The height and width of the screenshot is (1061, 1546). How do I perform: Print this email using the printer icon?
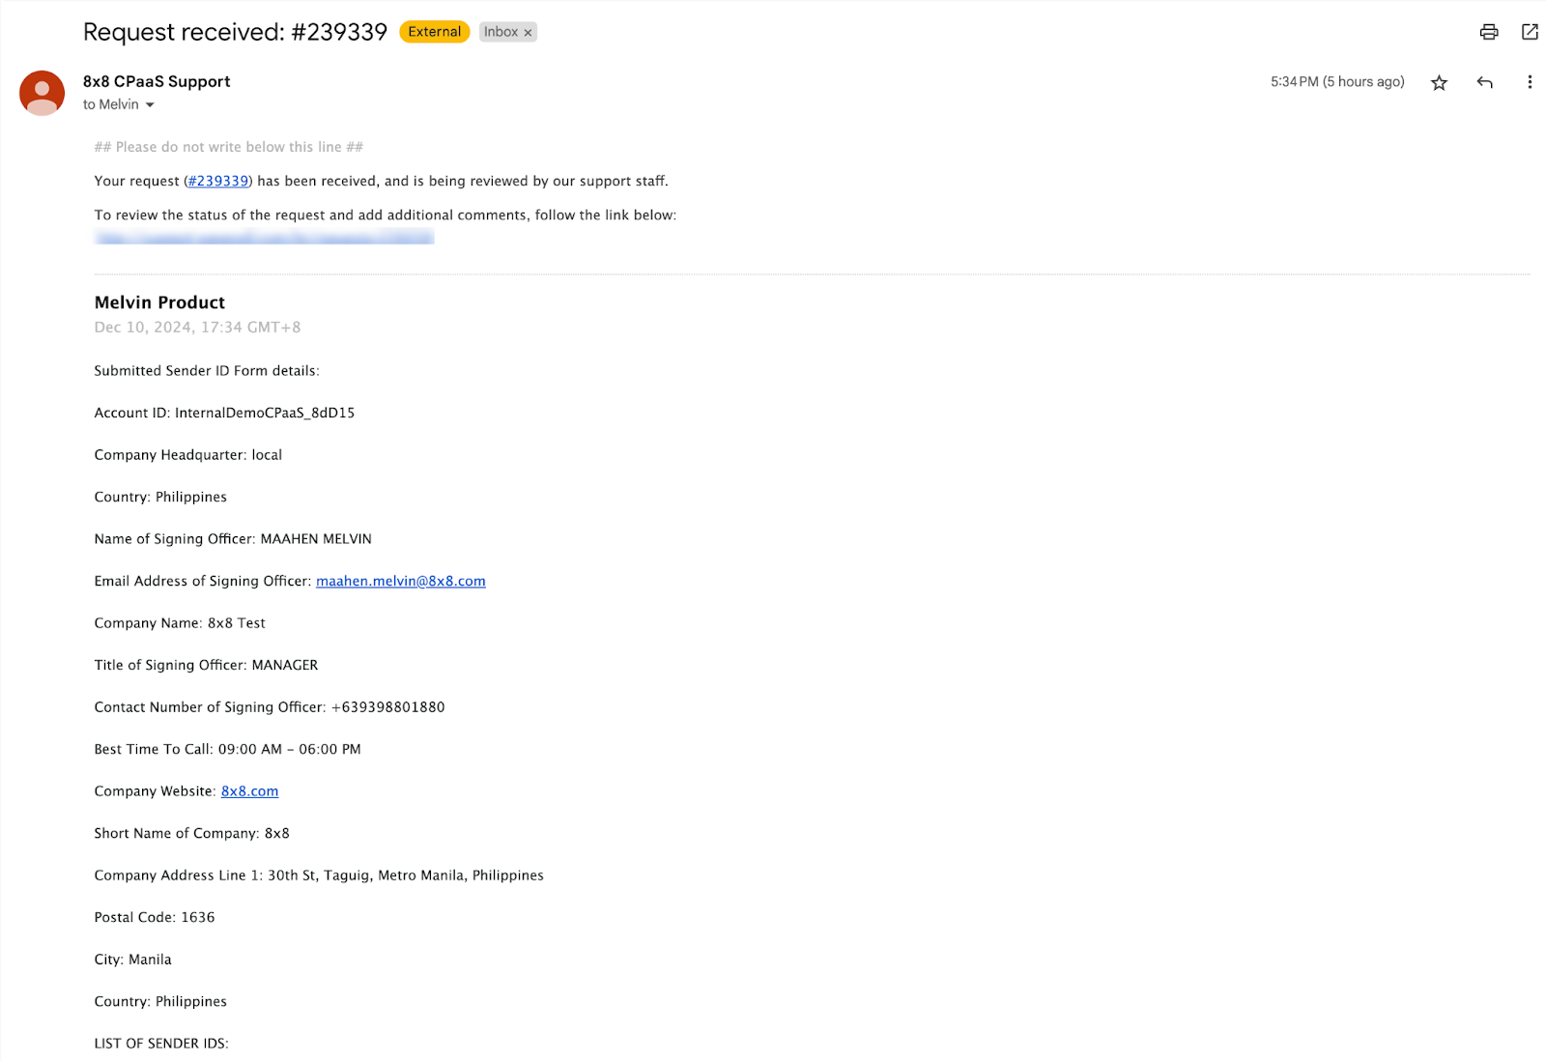click(x=1488, y=32)
